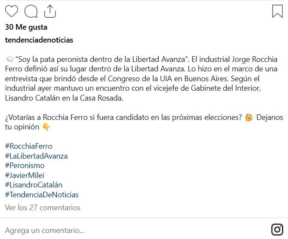Viewport: 288px width, 239px height.
Task: View who liked via '30 Me gusta'
Action: click(x=26, y=27)
